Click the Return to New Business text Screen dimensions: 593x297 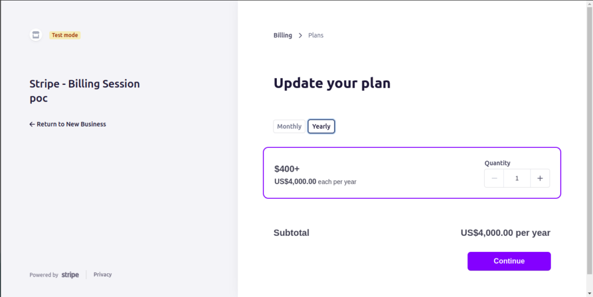[x=71, y=124]
